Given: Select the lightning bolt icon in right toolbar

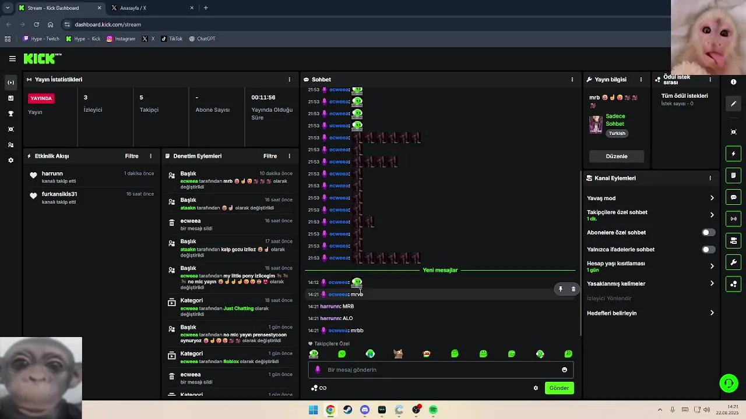Looking at the screenshot, I should click(734, 154).
